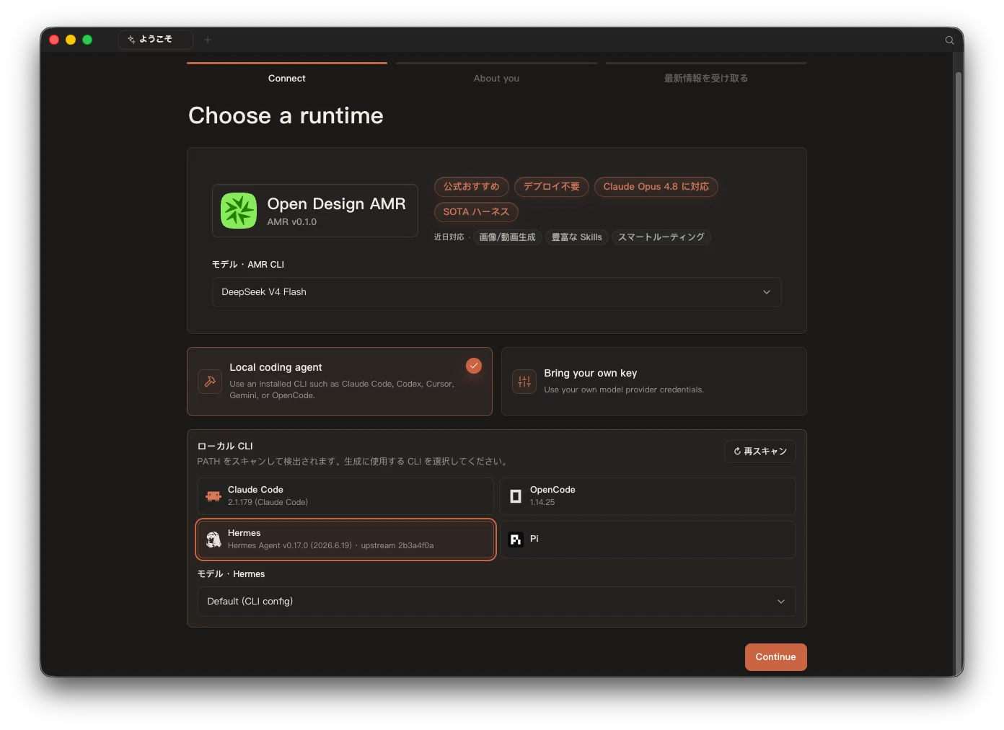Click the chevron of the AMR CLI model dropdown
Viewport: 1004px width, 730px height.
point(767,292)
